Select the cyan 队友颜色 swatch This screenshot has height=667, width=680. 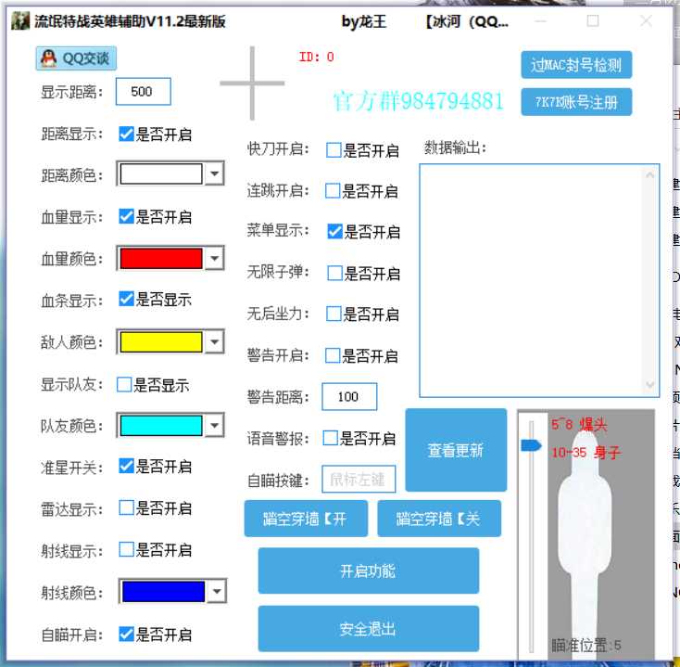(161, 425)
